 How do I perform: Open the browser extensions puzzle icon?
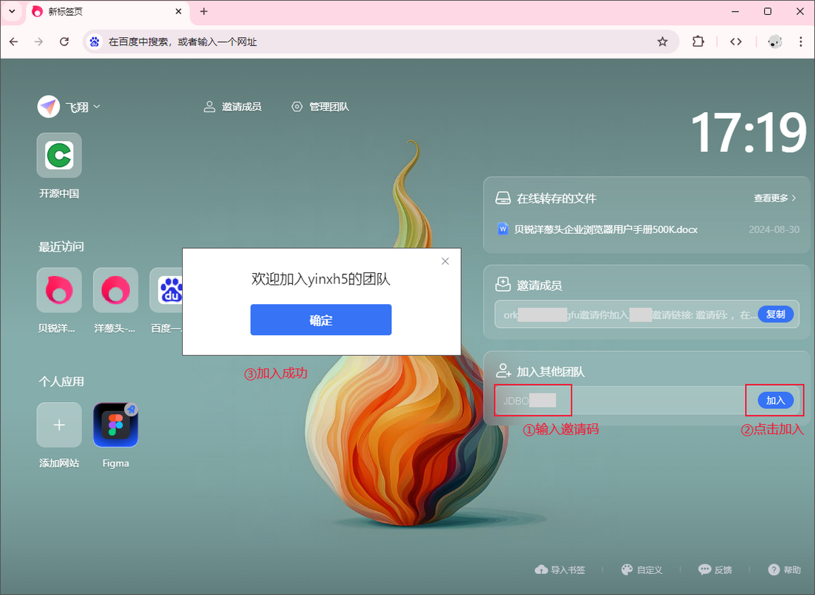(x=698, y=42)
